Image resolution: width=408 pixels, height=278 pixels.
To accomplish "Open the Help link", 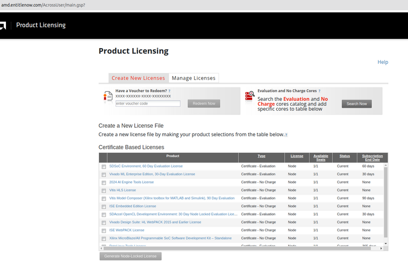I will [x=383, y=62].
